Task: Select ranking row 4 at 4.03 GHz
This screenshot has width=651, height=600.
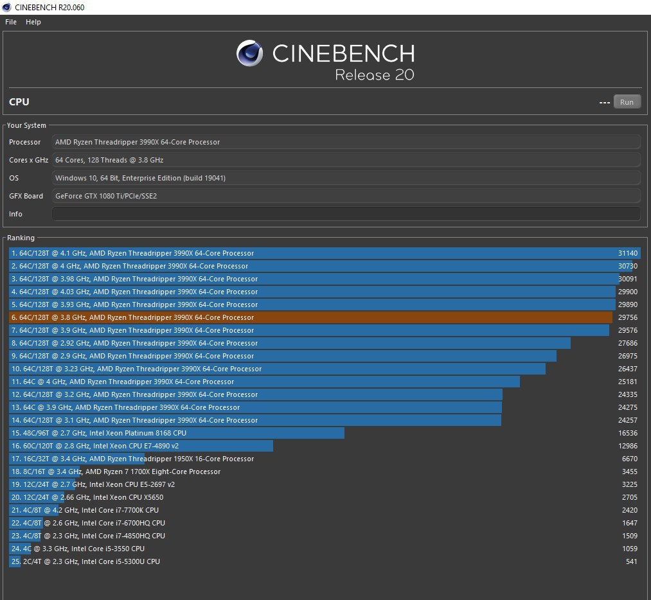Action: click(x=325, y=292)
